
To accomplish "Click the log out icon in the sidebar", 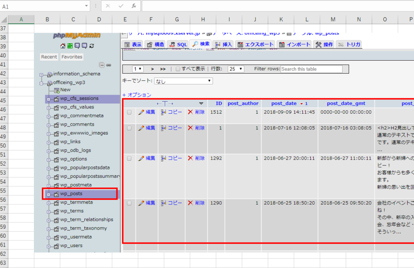I will (x=70, y=46).
